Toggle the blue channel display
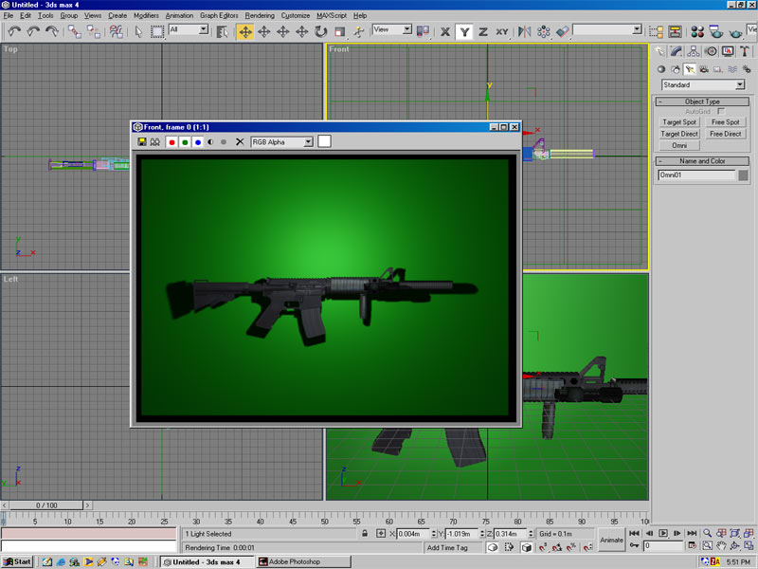758x569 pixels. pyautogui.click(x=198, y=141)
